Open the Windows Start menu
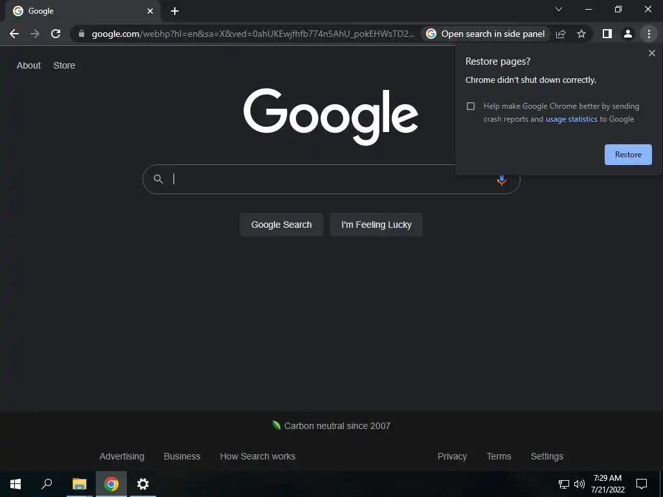This screenshot has width=663, height=497. click(x=16, y=484)
